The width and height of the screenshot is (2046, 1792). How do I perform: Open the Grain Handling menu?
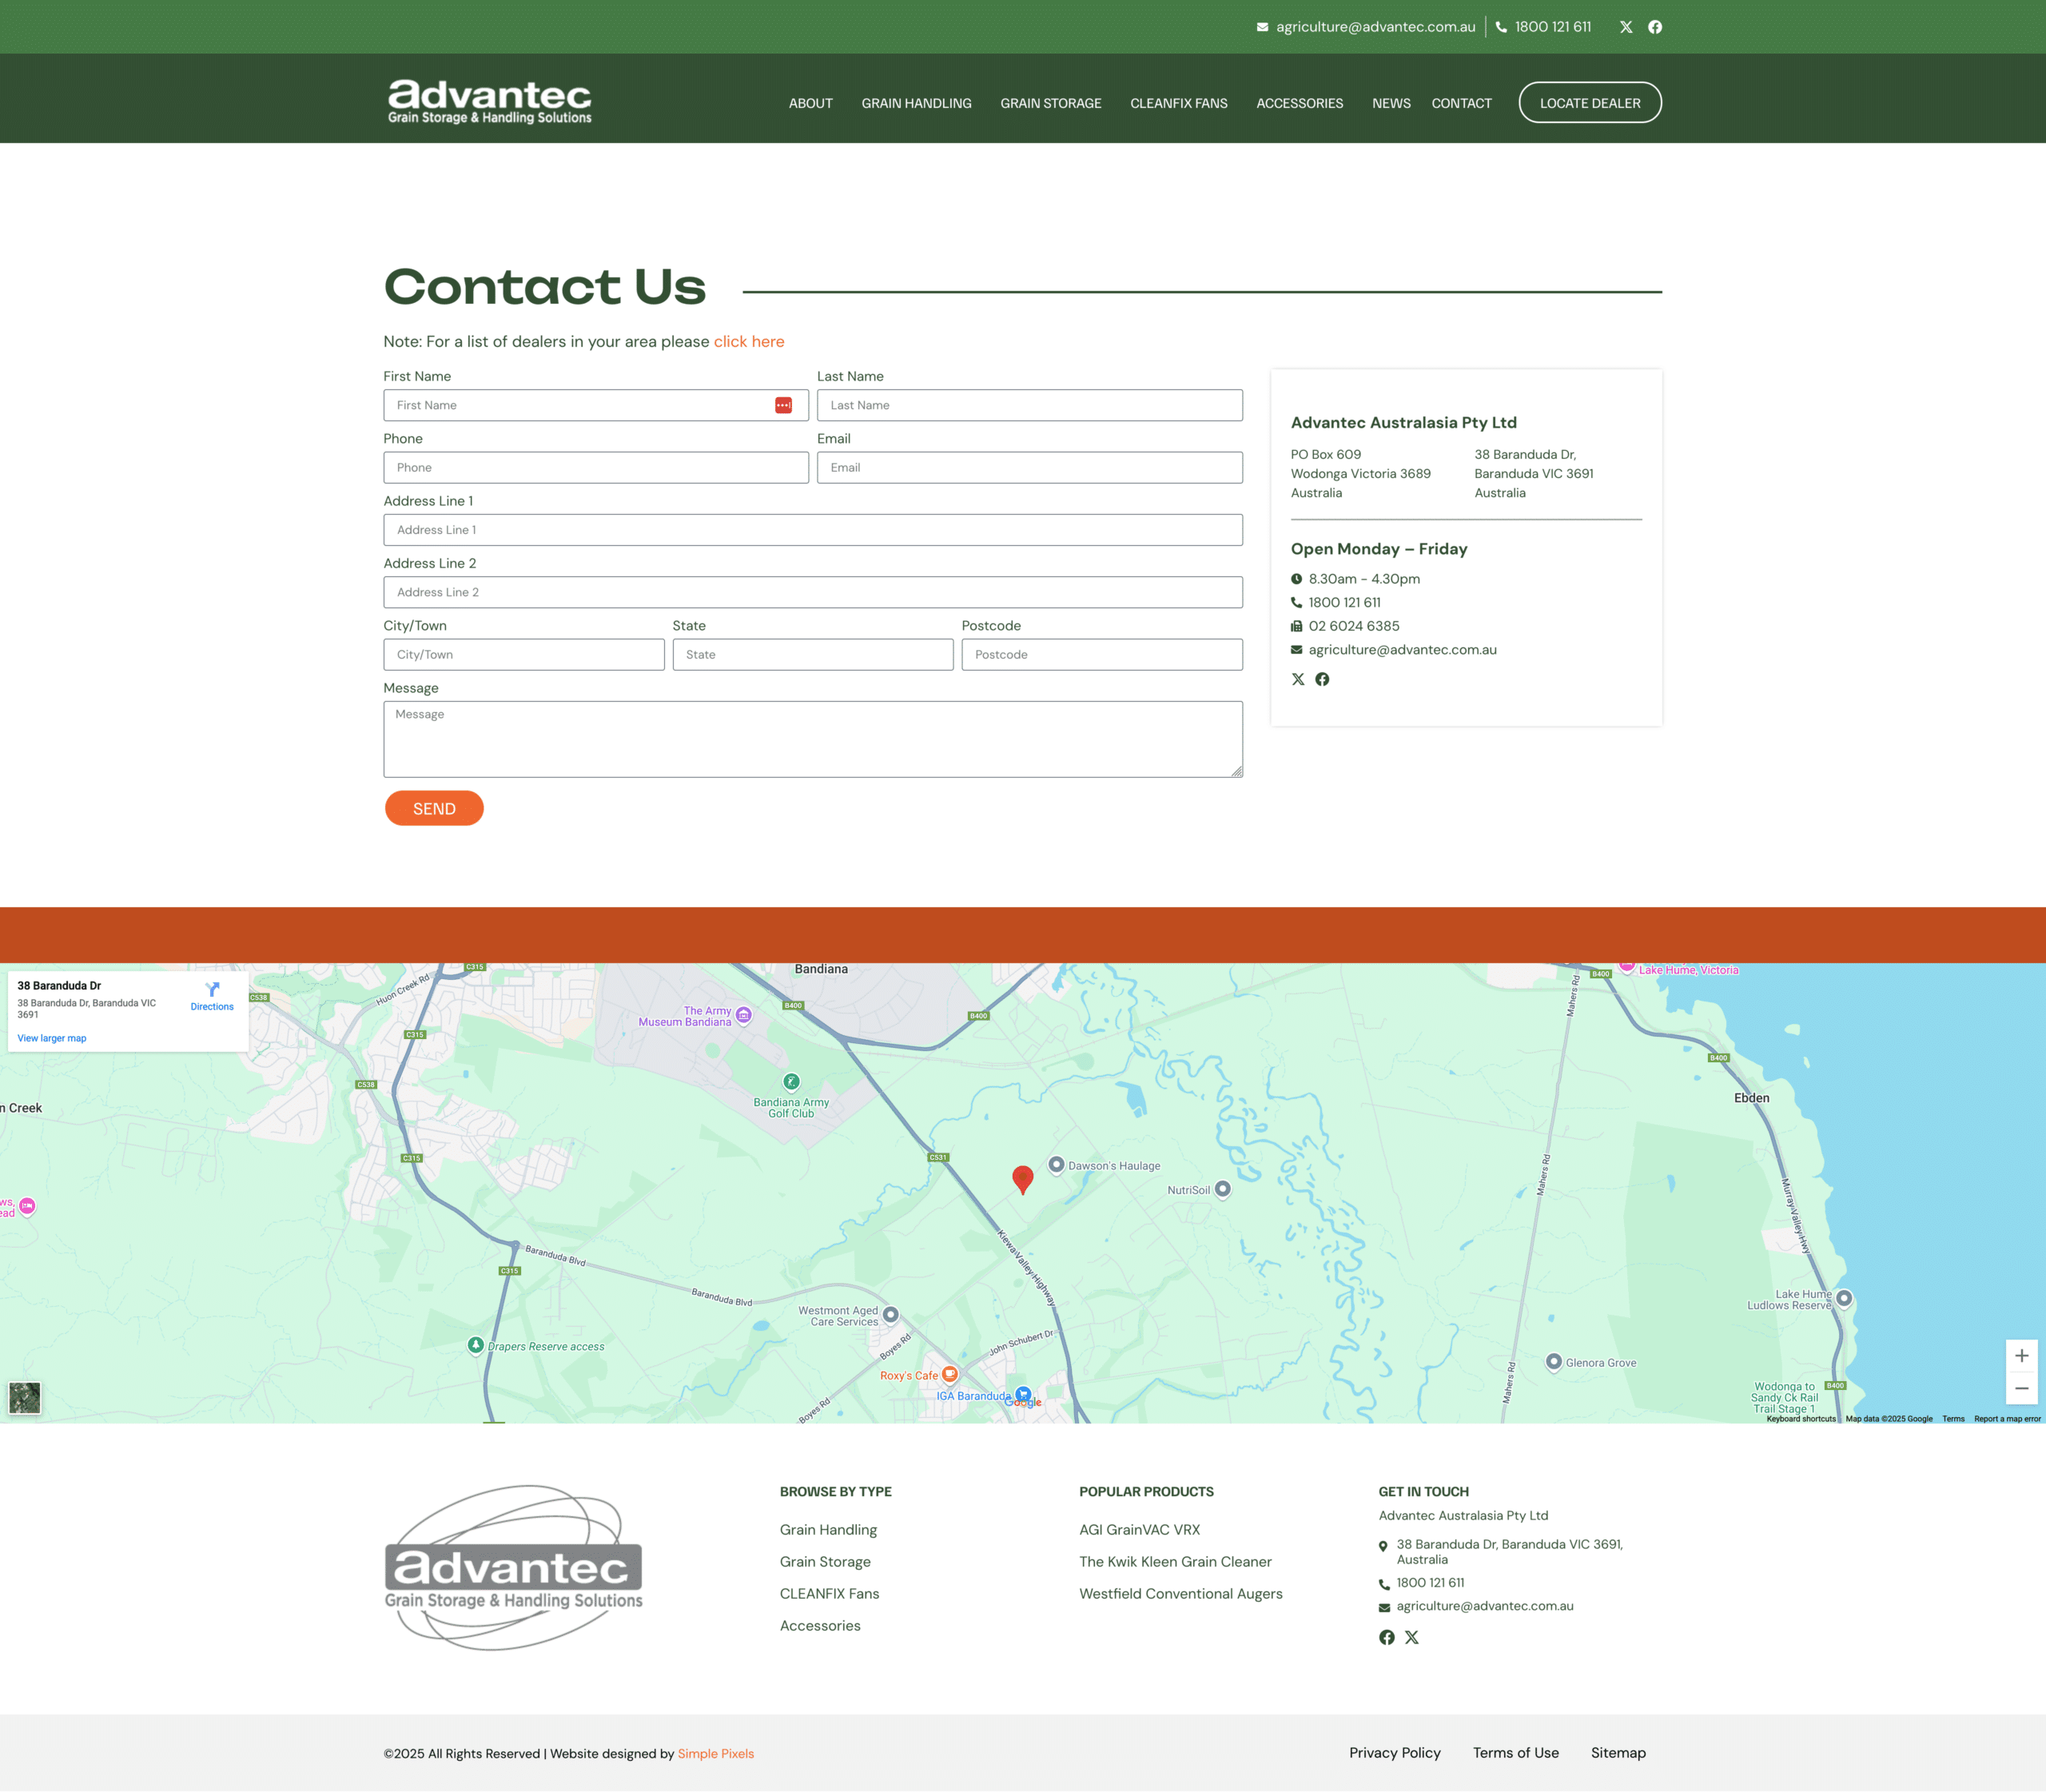916,103
